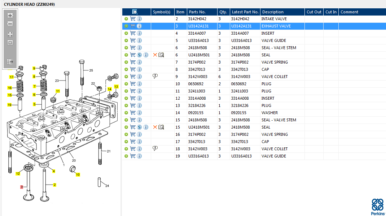Click the four-square grid icon in diagram toolbar
386x216 pixels.
pyautogui.click(x=10, y=34)
